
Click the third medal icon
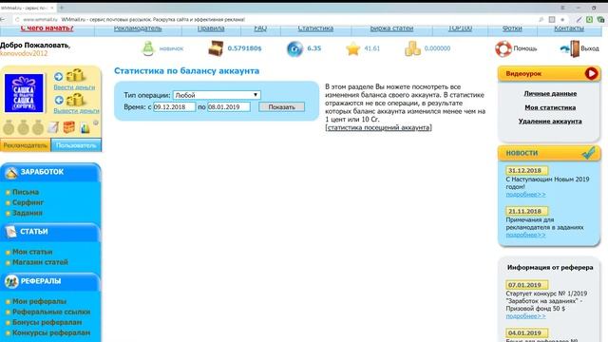tap(38, 127)
